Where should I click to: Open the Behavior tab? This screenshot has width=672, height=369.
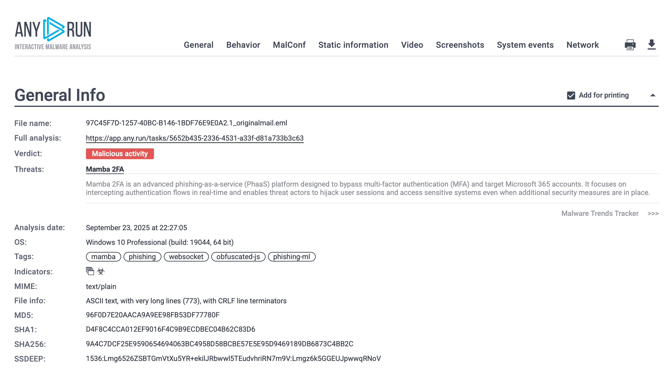tap(243, 45)
